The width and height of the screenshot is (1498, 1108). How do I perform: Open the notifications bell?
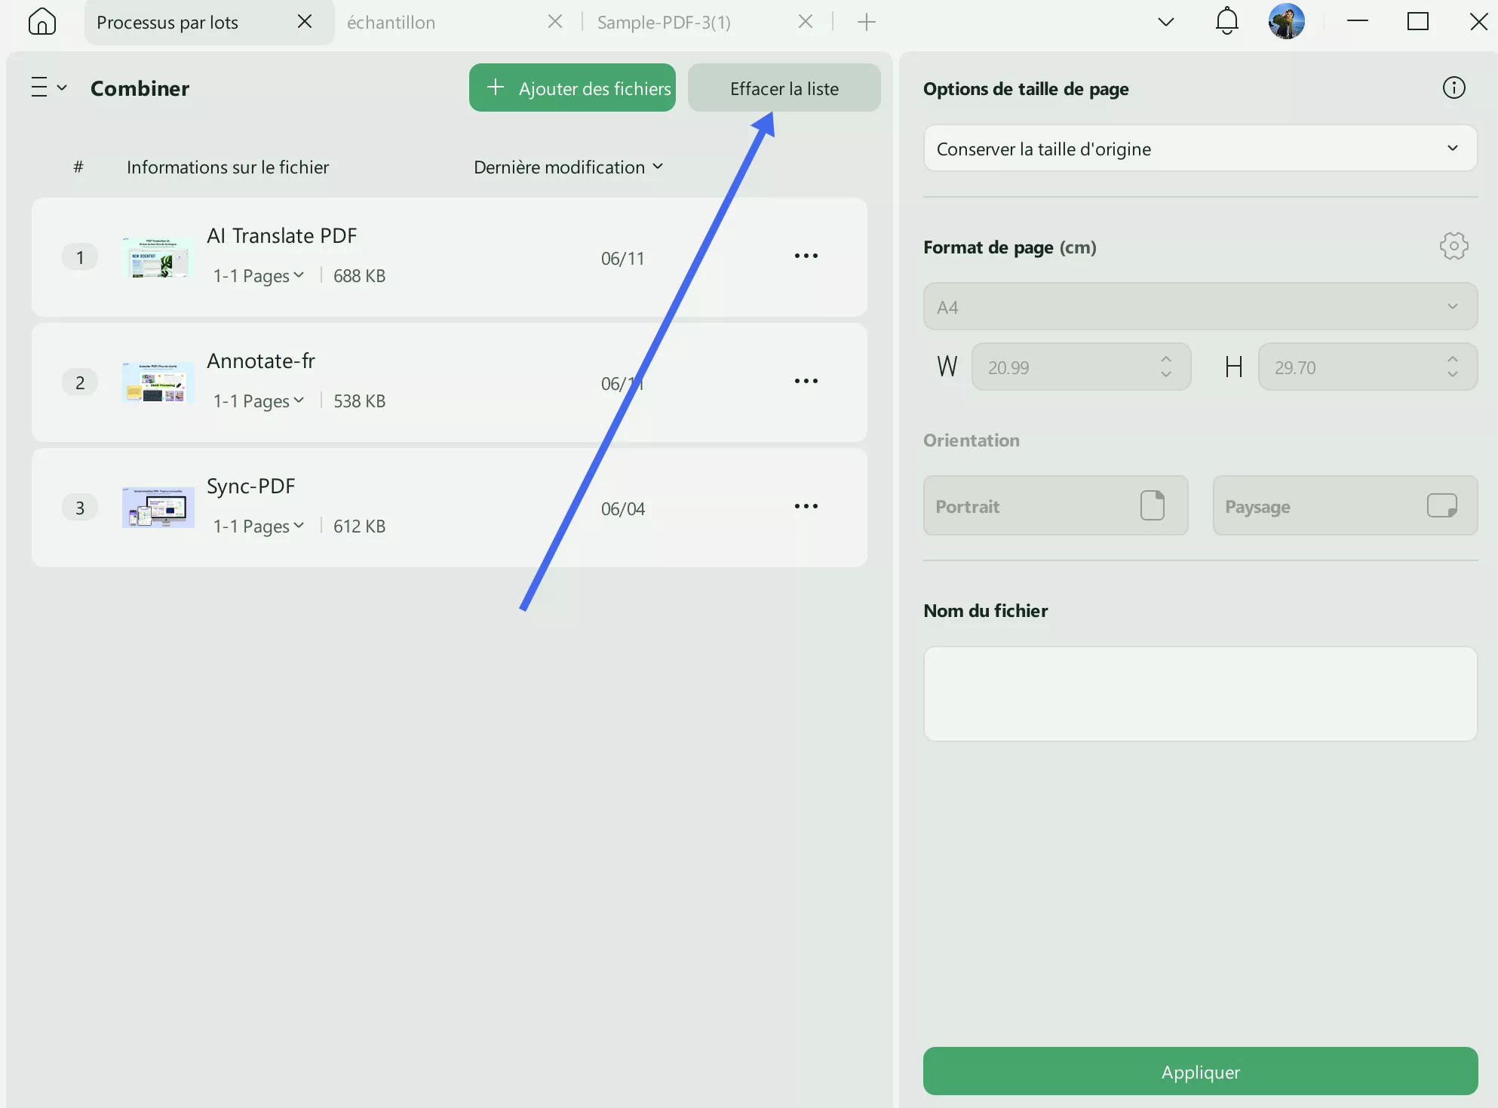(x=1226, y=21)
